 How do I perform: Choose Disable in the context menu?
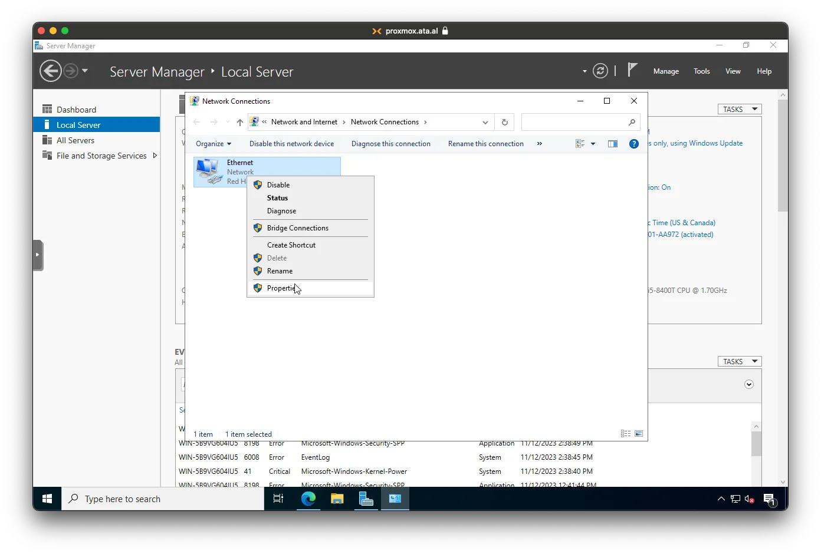311,185
